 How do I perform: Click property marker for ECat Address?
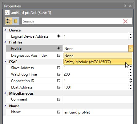click(x=58, y=87)
